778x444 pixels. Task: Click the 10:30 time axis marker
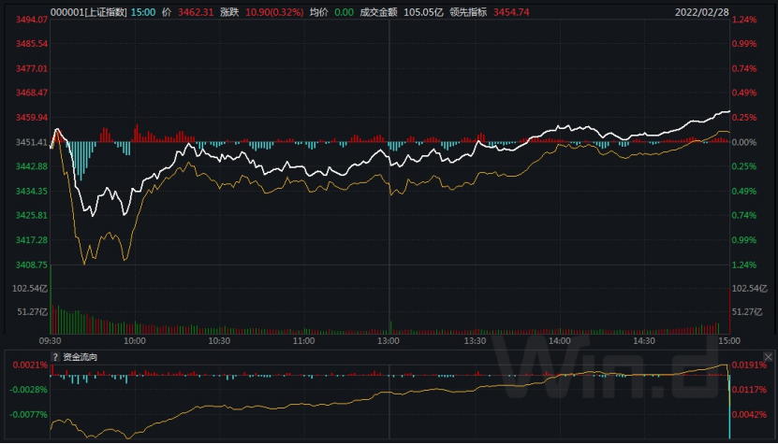point(219,341)
